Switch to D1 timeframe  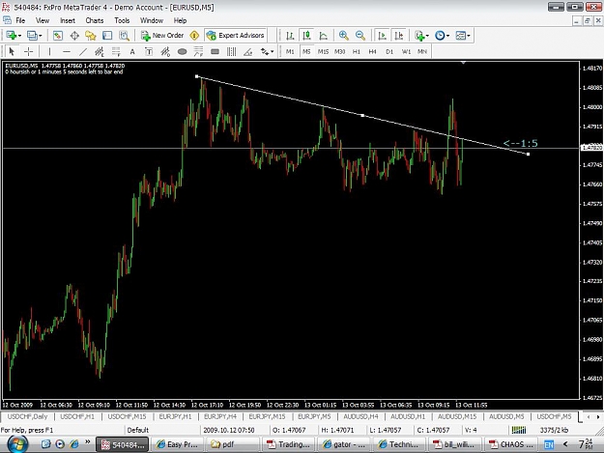pyautogui.click(x=389, y=51)
